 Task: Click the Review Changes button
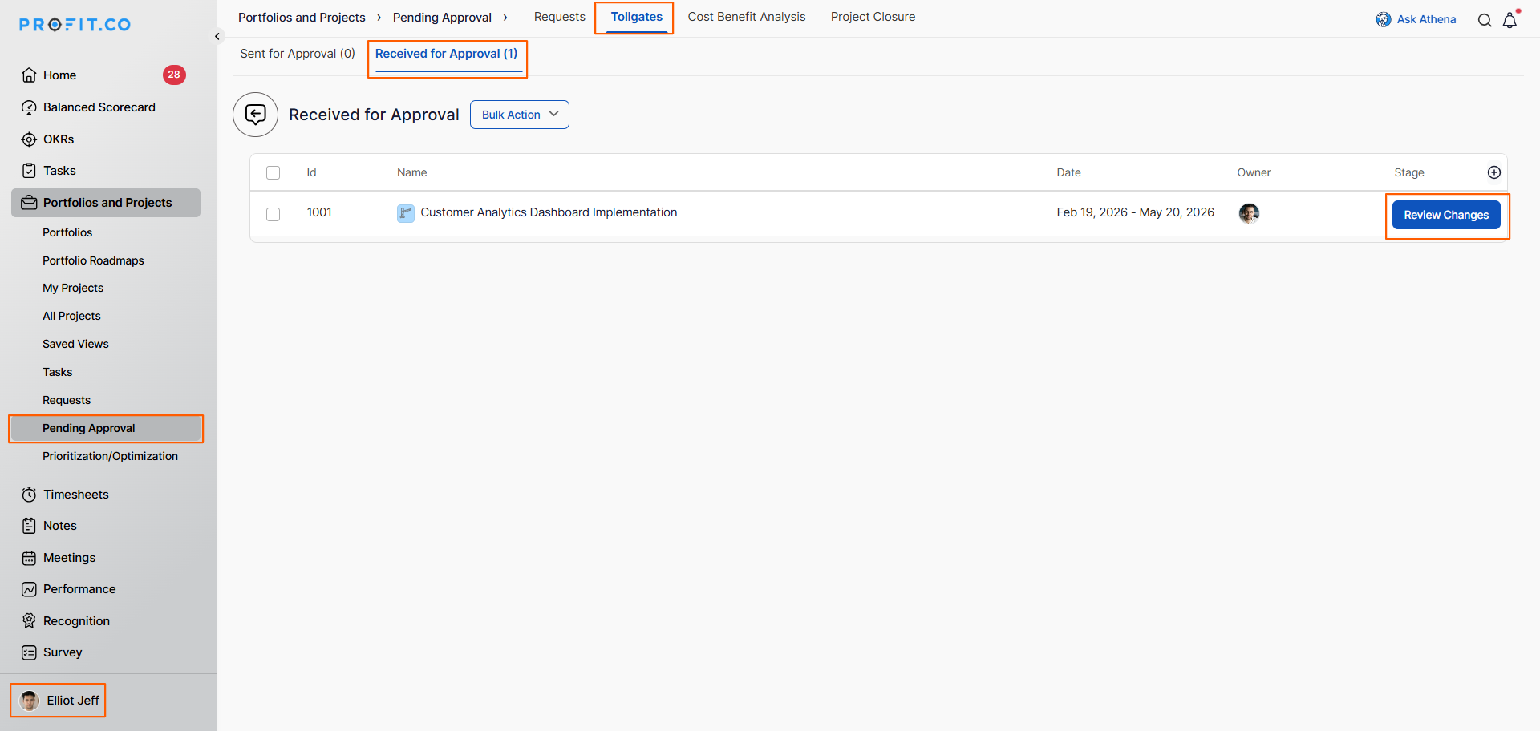1446,214
